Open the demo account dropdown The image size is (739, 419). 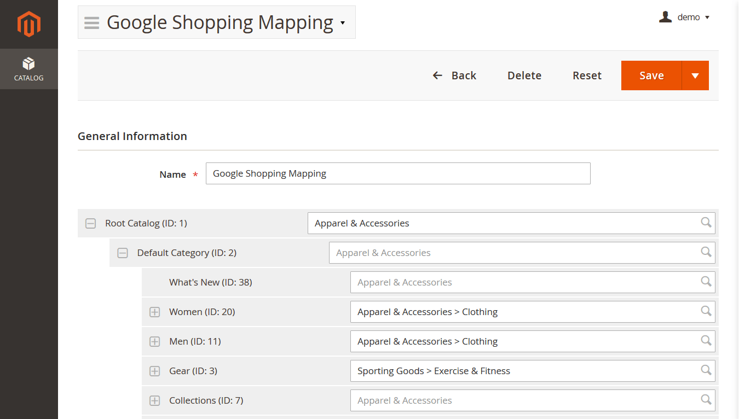pyautogui.click(x=707, y=17)
